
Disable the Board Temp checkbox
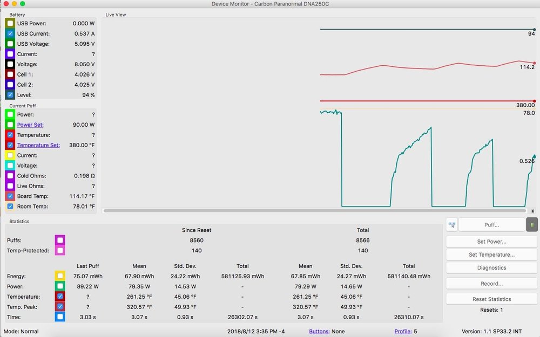(x=10, y=196)
